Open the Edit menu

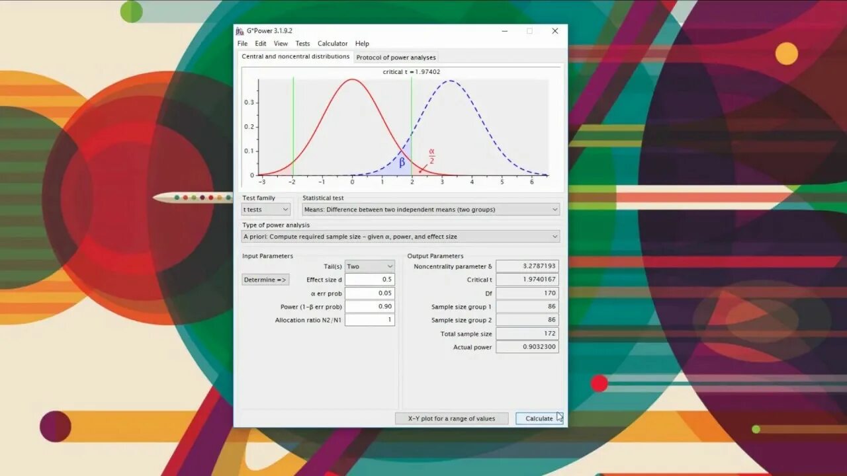tap(261, 44)
